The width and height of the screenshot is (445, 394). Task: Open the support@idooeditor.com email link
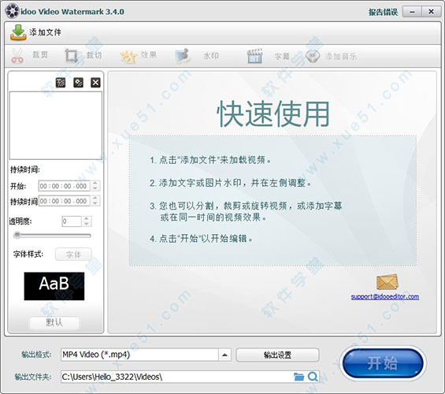pos(385,296)
